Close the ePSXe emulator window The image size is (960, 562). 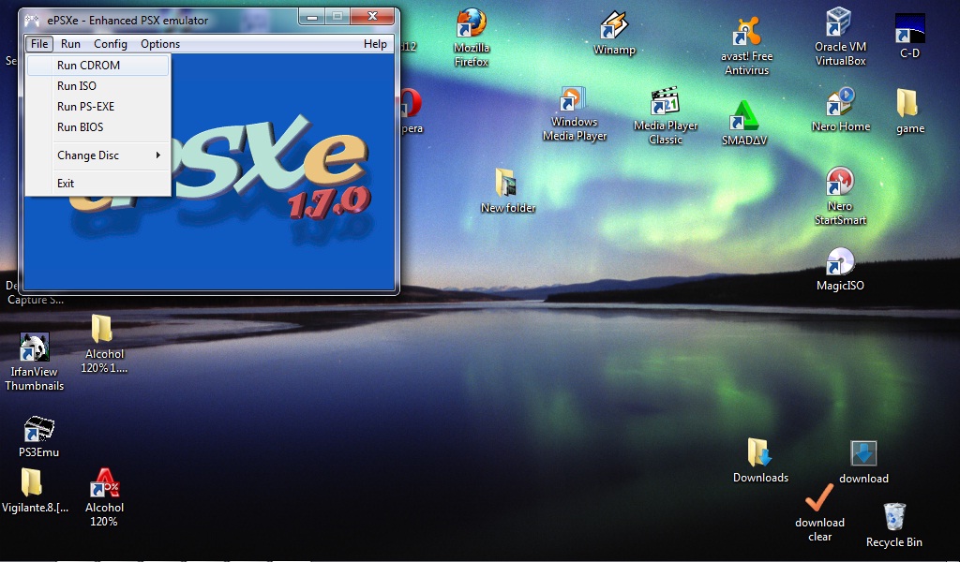[x=373, y=17]
